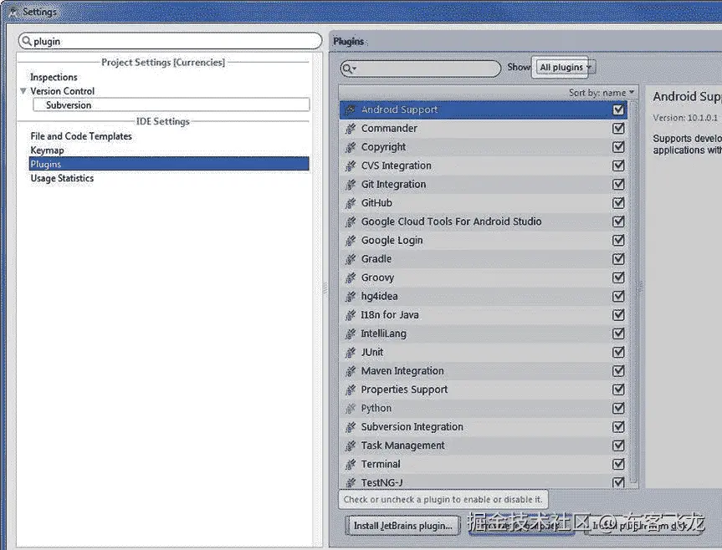This screenshot has width=722, height=550.
Task: Click the Commander plugin icon
Action: (351, 129)
